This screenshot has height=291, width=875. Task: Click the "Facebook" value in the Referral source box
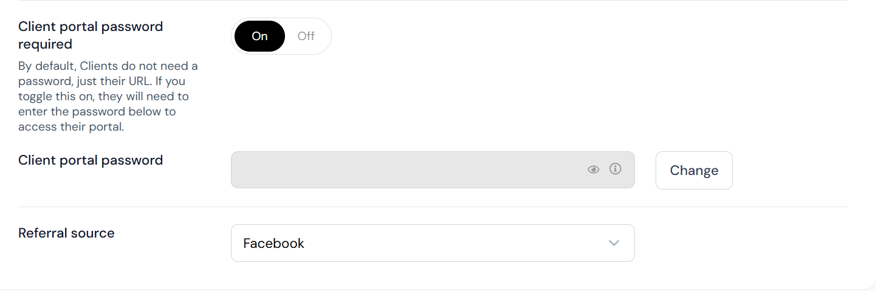click(x=273, y=243)
